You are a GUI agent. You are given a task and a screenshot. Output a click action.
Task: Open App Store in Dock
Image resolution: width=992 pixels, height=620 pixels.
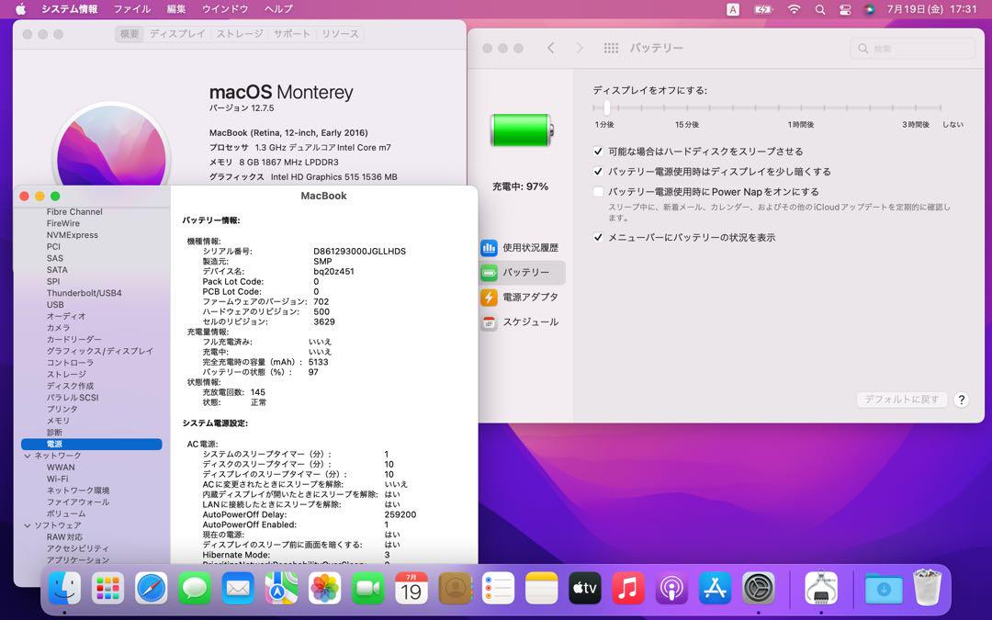click(x=715, y=589)
